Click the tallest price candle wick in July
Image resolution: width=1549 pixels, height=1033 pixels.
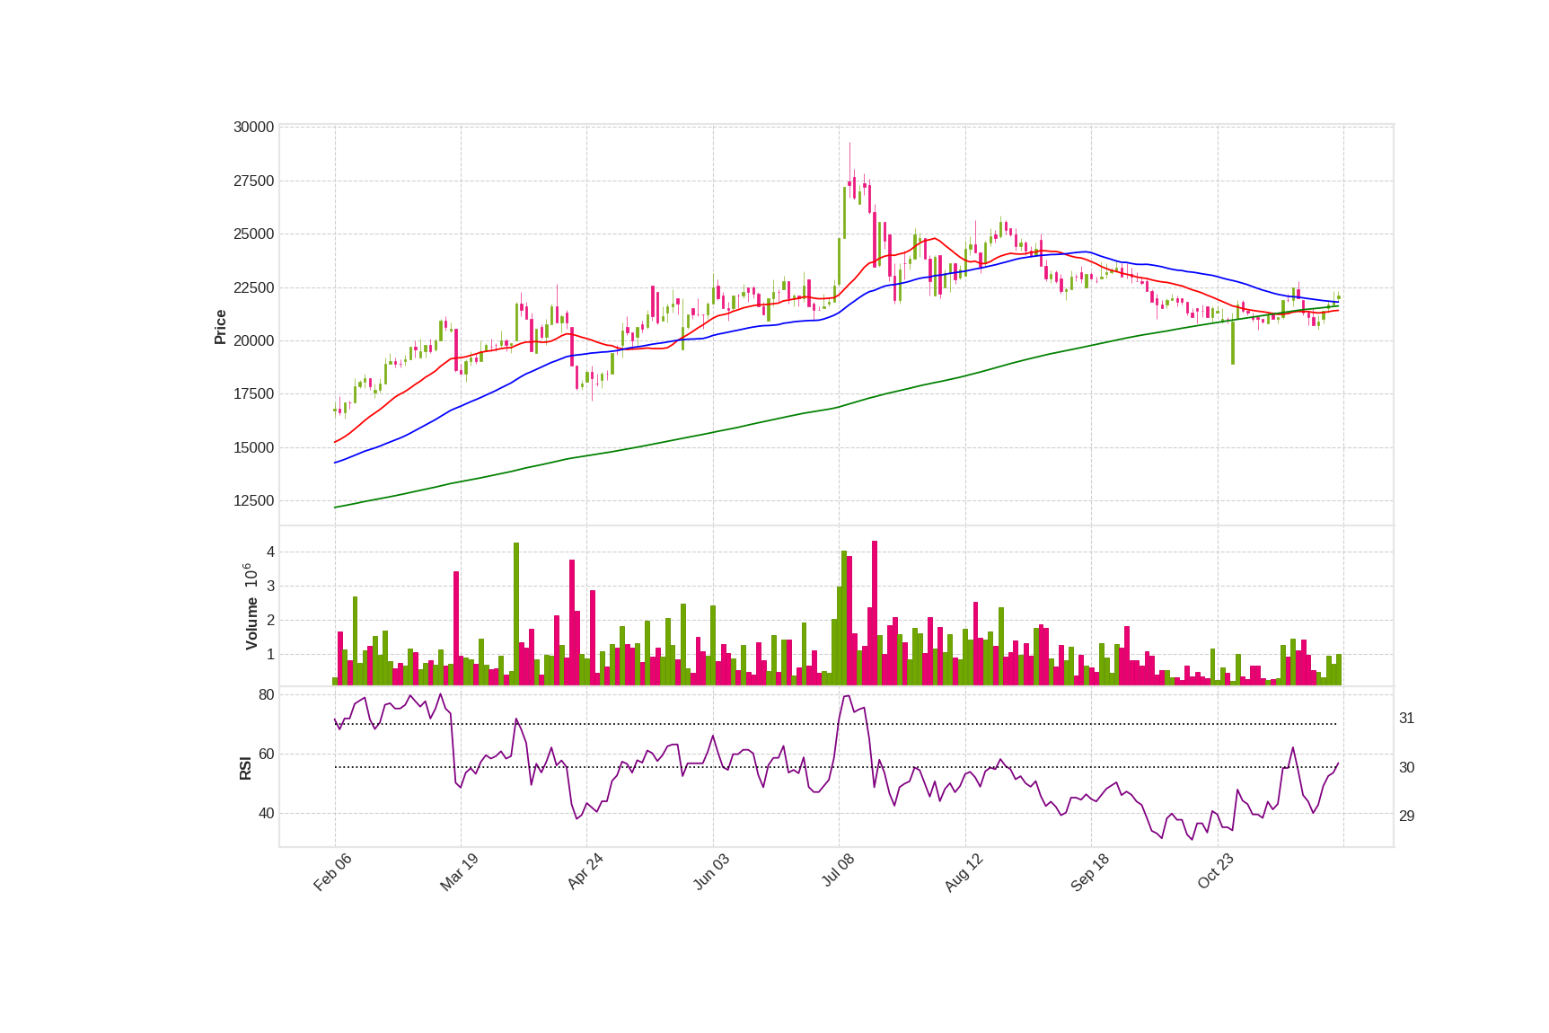coord(849,171)
